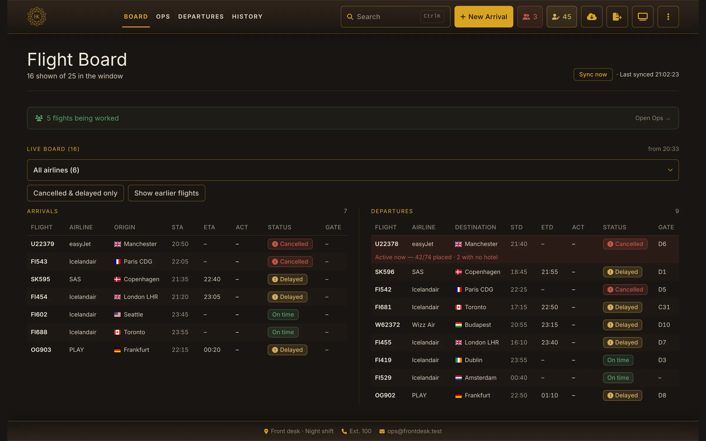Follow the Open Ops link
706x441 pixels.
click(652, 118)
